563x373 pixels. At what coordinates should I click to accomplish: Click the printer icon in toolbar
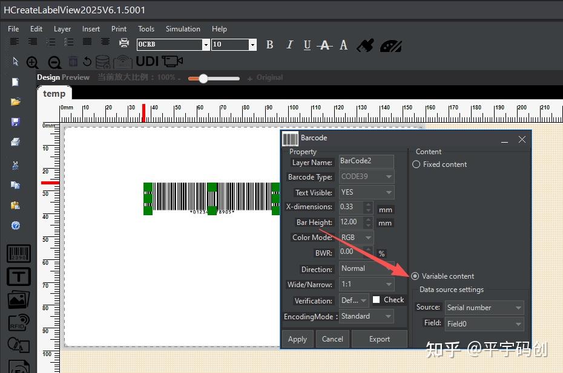tap(124, 43)
